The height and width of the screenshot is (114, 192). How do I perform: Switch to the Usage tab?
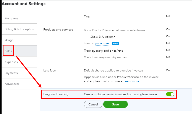point(9,40)
